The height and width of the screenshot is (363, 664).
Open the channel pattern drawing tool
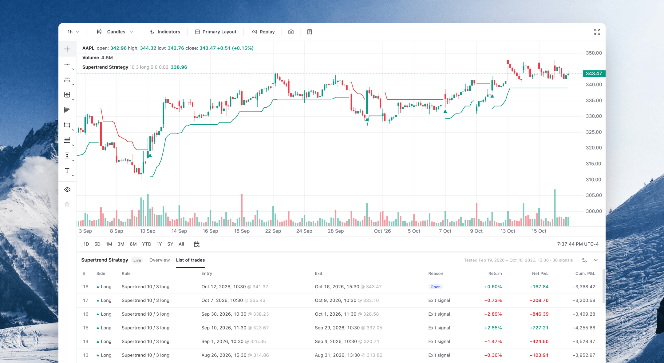tap(67, 79)
